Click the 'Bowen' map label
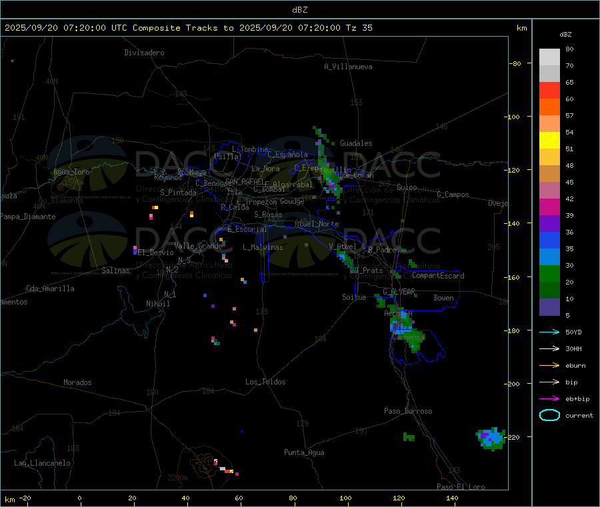 pos(443,298)
